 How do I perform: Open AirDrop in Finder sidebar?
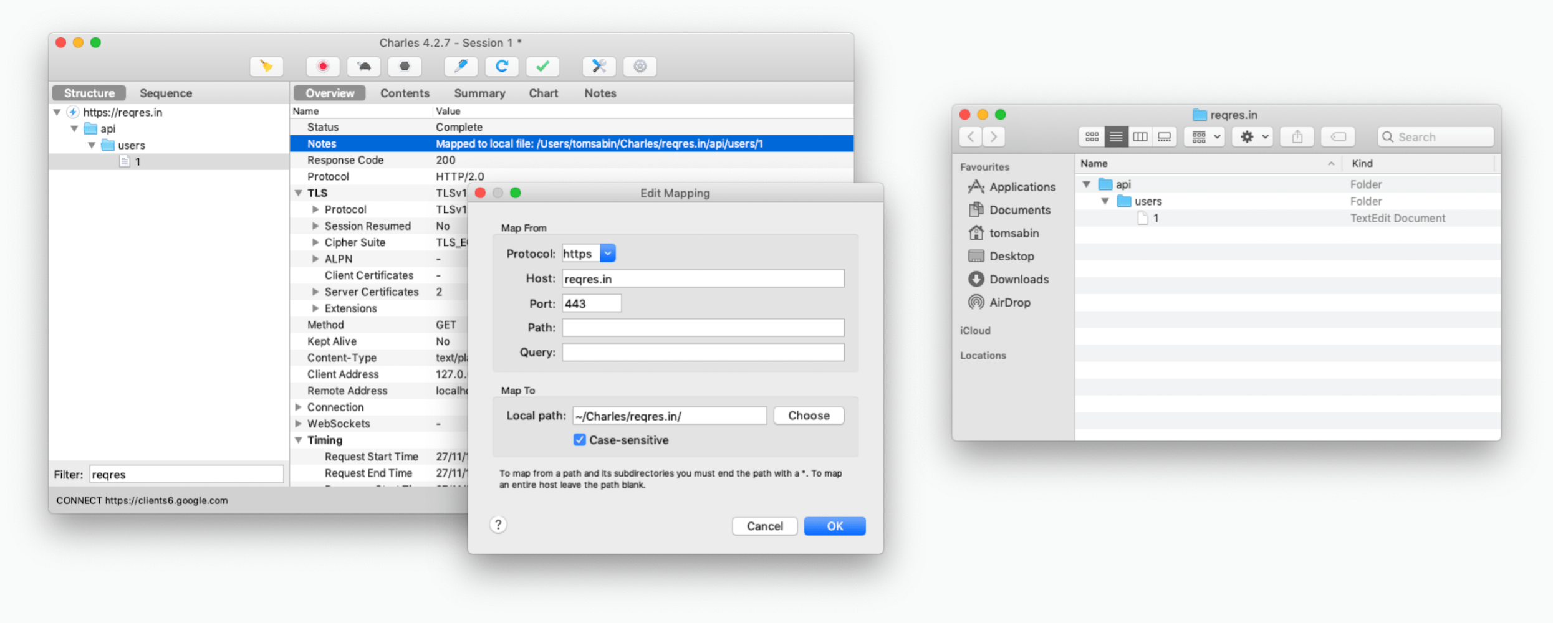click(999, 302)
